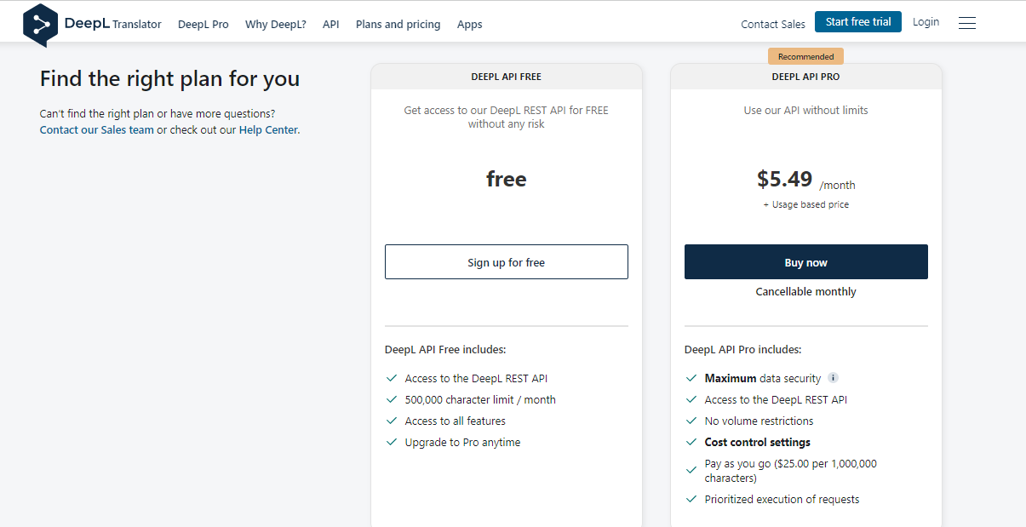
Task: Open the Help Center link
Action: pos(268,130)
